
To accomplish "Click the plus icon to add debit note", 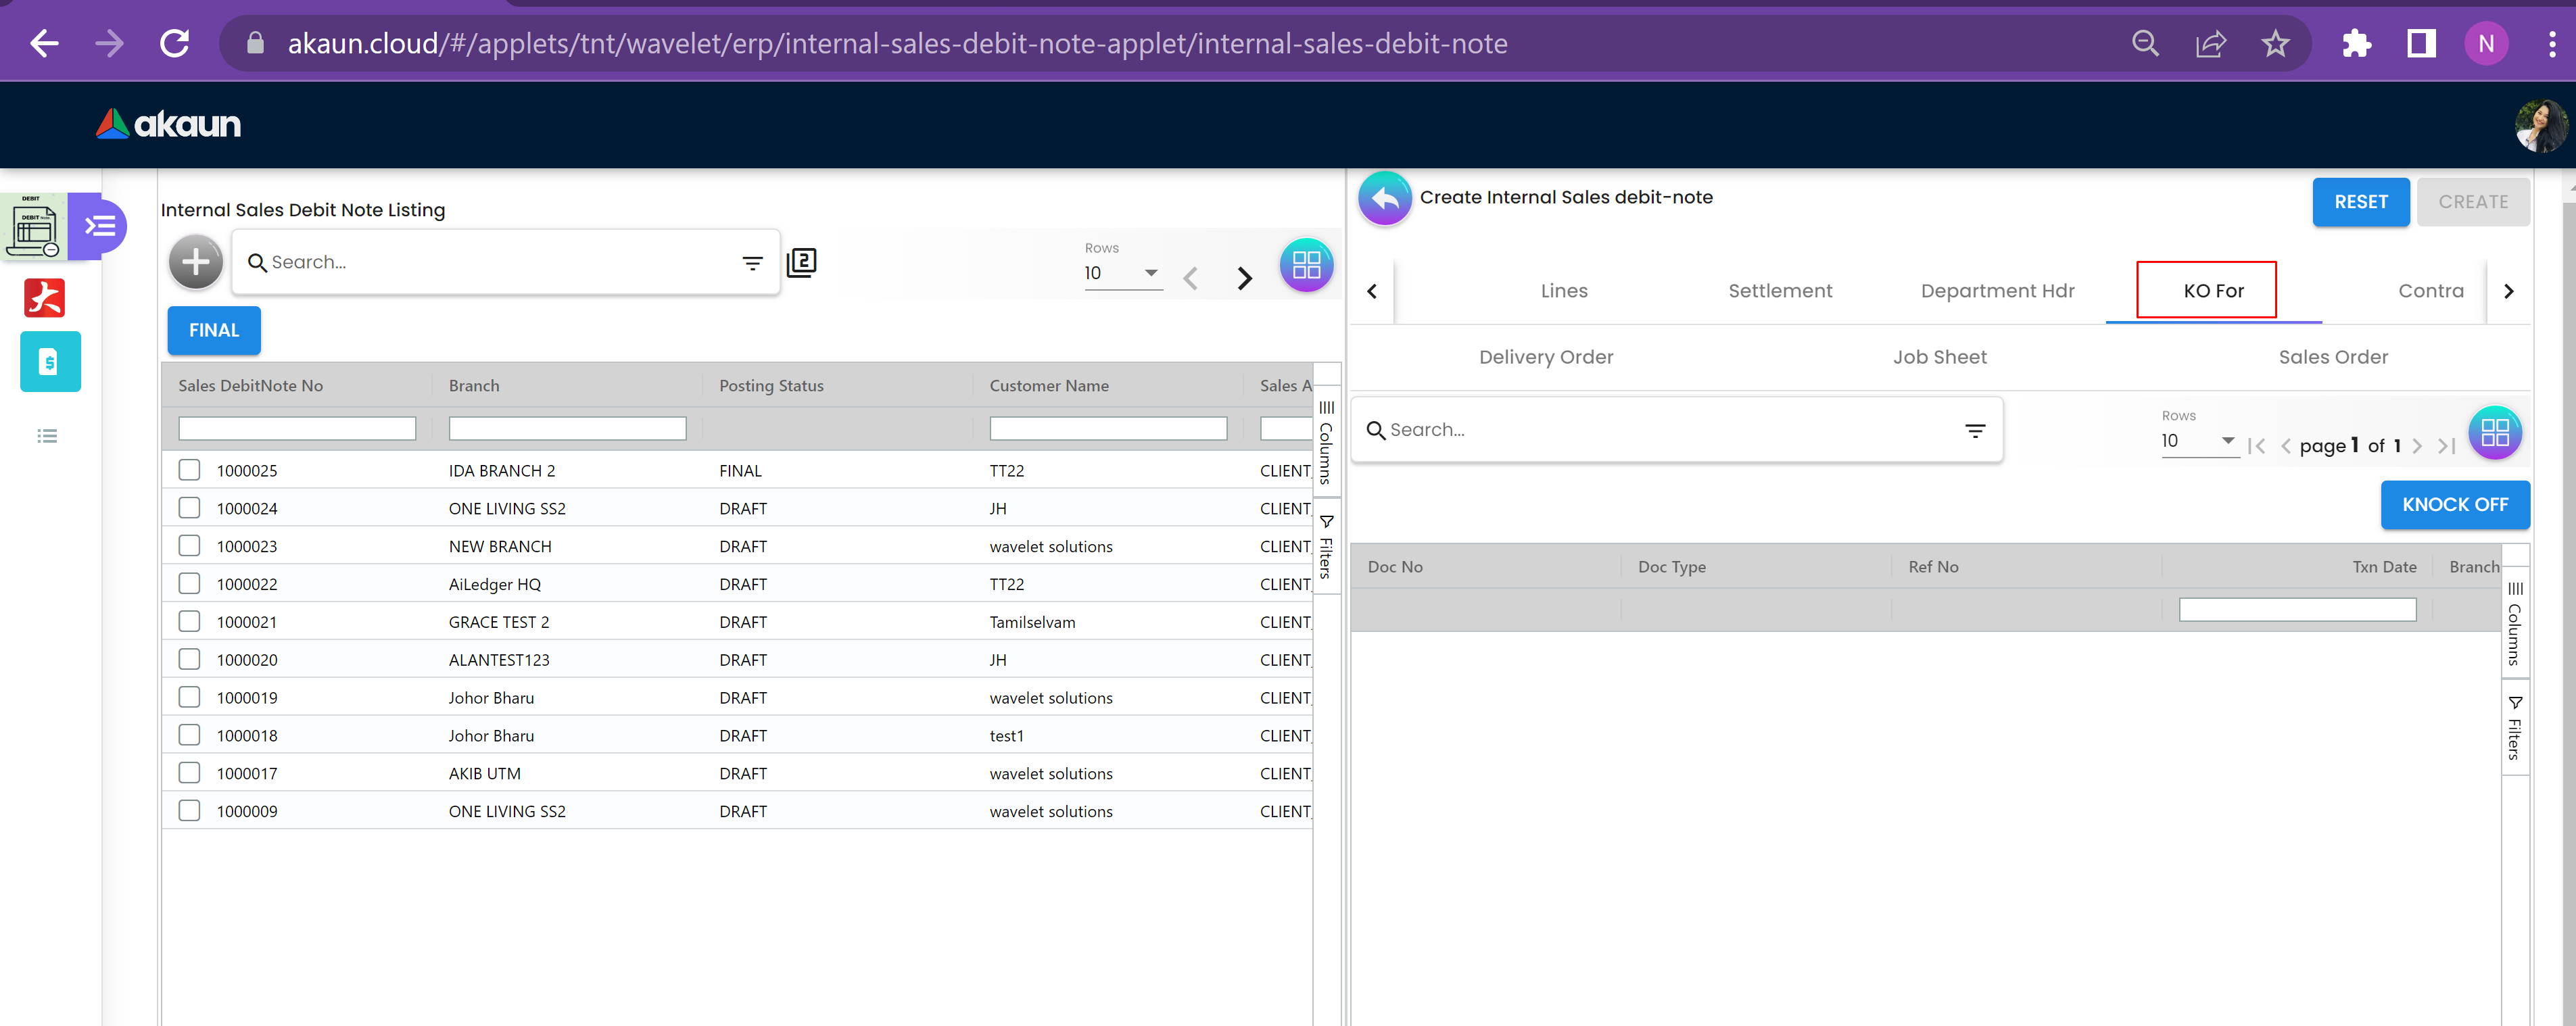I will coord(195,262).
